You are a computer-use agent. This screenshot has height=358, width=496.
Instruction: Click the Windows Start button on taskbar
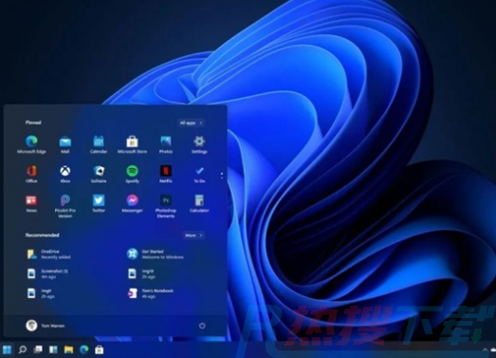click(x=7, y=349)
